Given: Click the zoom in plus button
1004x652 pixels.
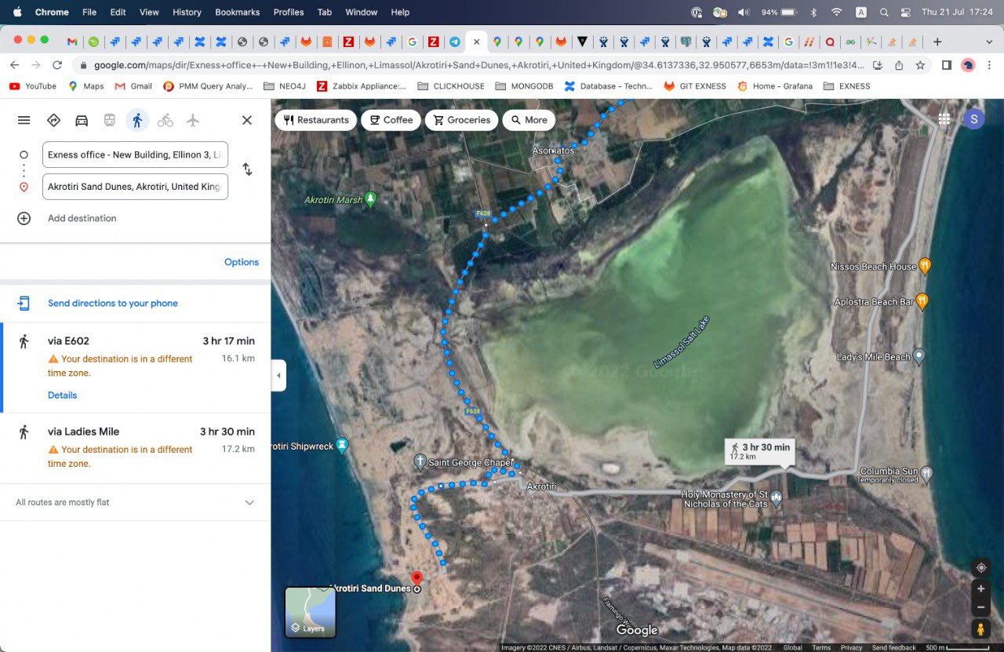Looking at the screenshot, I should (x=980, y=588).
